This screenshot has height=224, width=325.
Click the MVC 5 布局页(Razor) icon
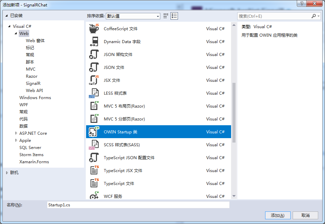point(94,106)
